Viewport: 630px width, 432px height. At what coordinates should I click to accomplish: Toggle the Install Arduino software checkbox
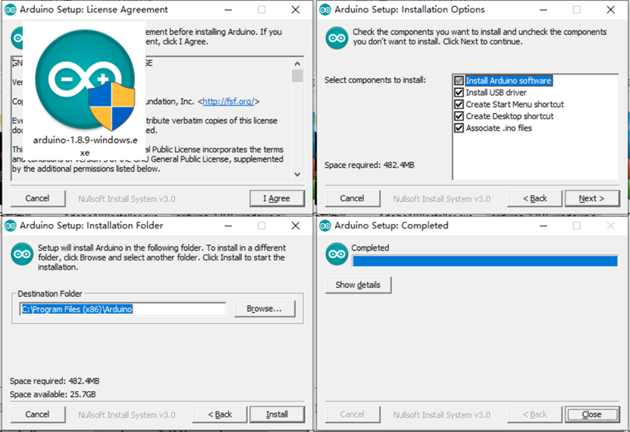pos(459,80)
